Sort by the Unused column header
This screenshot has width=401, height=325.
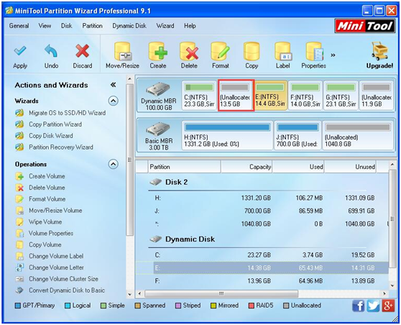[x=351, y=167]
